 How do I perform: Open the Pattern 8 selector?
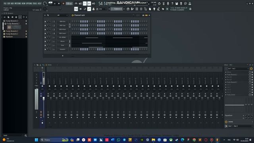(117, 9)
